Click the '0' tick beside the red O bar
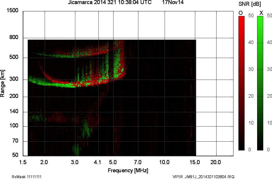Viewport: 272px width, 179px height. click(250, 150)
